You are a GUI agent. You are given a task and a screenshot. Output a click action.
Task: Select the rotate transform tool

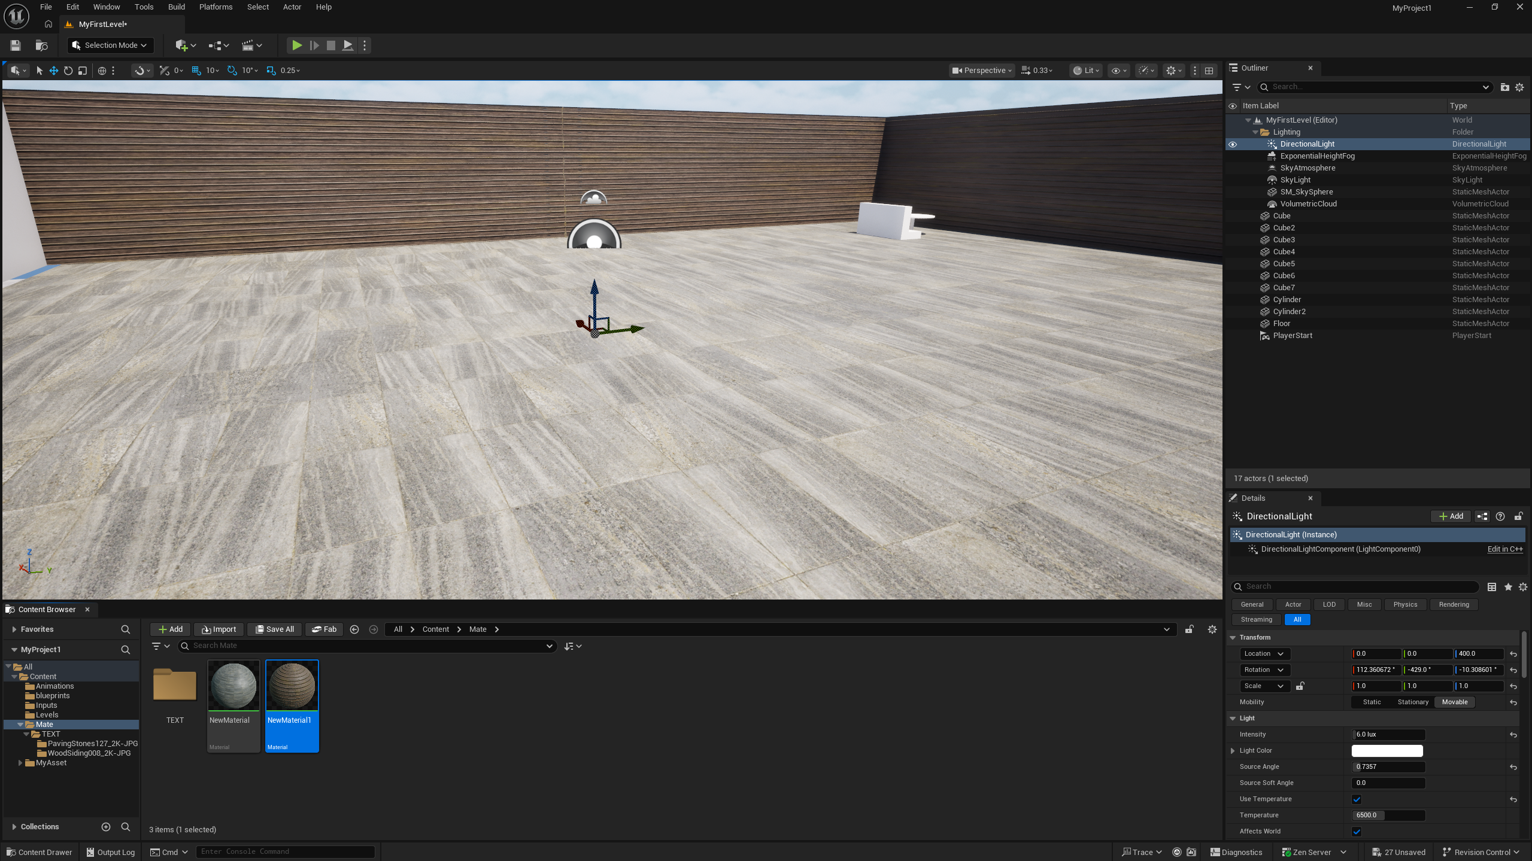click(x=68, y=71)
